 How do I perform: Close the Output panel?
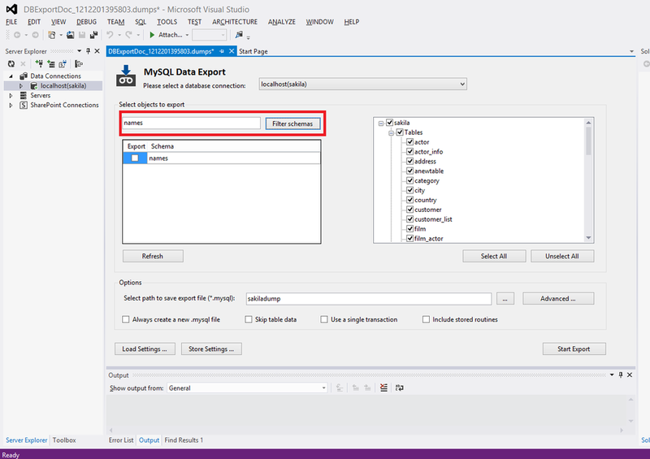[630, 375]
